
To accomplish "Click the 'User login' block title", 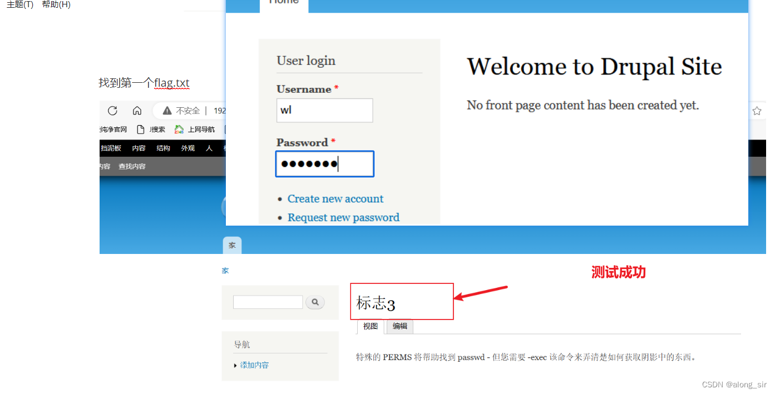I will [306, 61].
